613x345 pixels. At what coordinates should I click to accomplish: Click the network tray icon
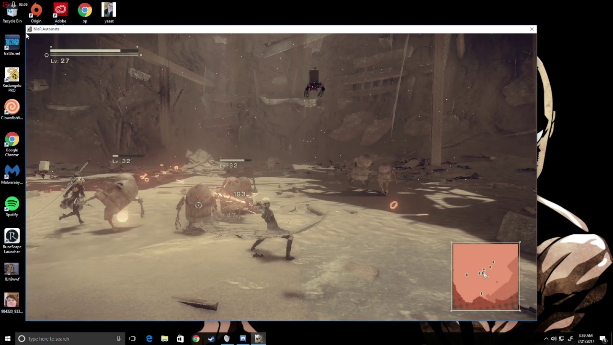(562, 339)
